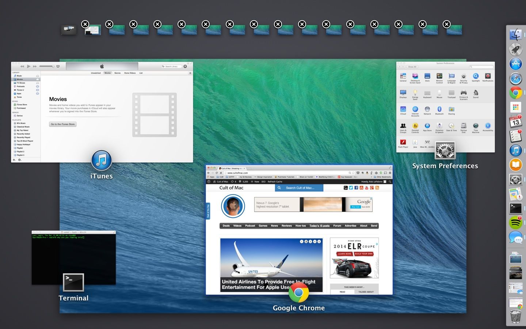Viewport: 526px width, 329px height.
Task: Click the Messages dock icon
Action: (x=515, y=238)
